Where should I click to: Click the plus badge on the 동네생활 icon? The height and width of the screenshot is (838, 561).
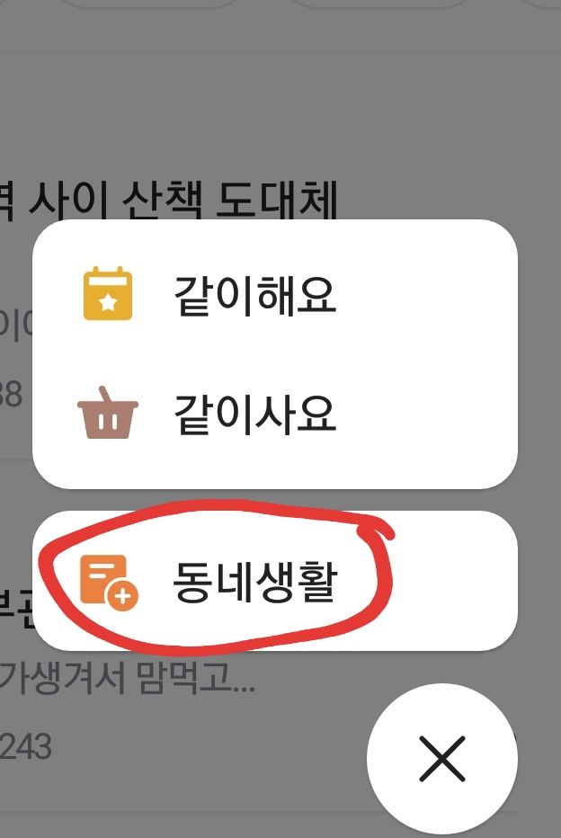click(x=122, y=595)
